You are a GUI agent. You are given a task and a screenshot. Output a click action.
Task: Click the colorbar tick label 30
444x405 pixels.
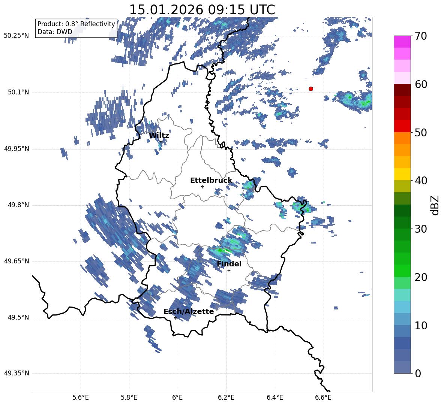[x=421, y=229]
